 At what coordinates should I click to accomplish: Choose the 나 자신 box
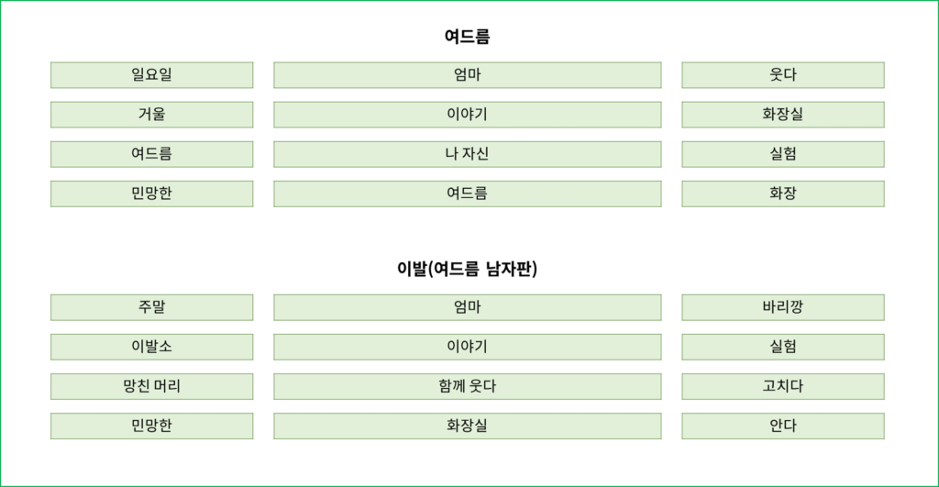[467, 154]
